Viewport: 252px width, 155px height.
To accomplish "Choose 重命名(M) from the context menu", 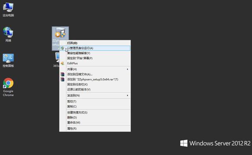I will click(x=95, y=123).
